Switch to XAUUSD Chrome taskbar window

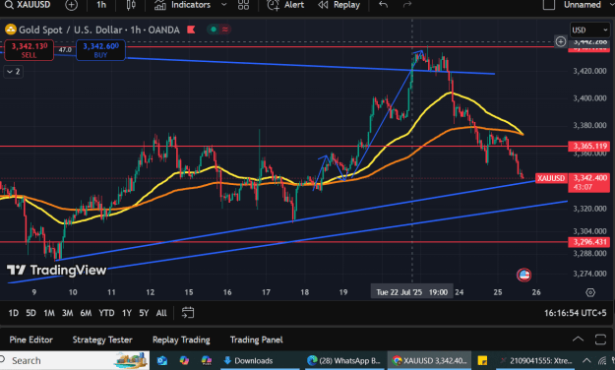(429, 360)
